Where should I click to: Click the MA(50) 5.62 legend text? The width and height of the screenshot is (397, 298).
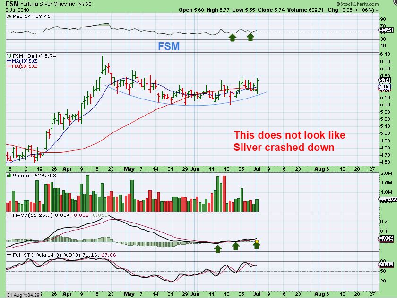coord(25,66)
